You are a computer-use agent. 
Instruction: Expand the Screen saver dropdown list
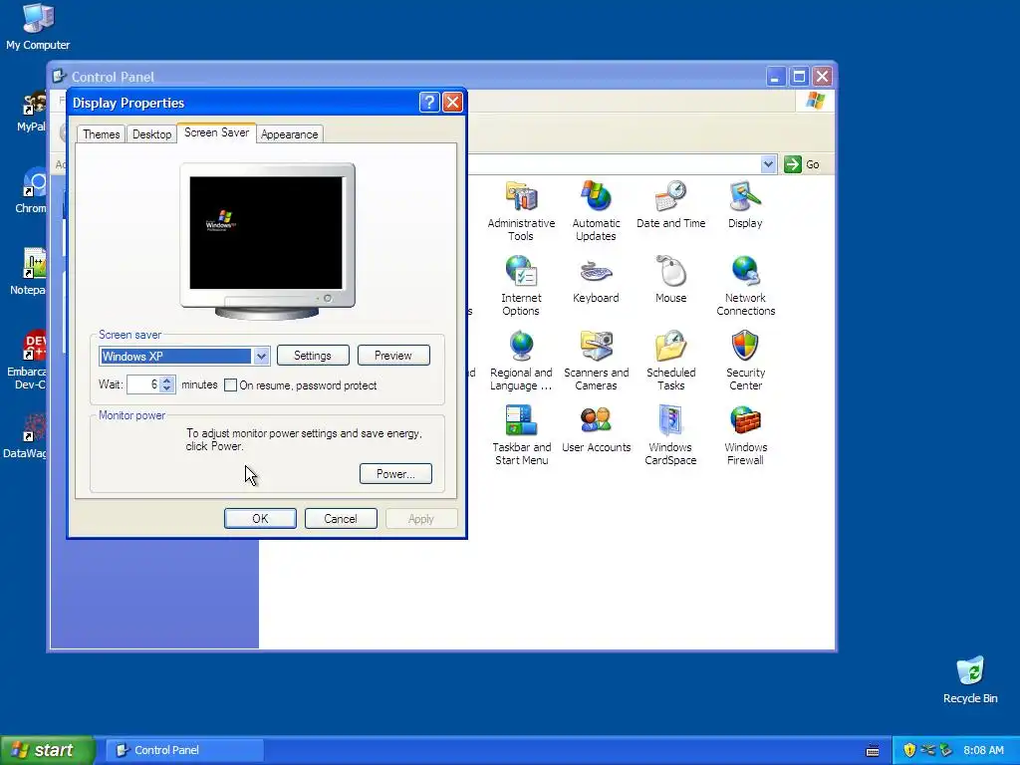pos(261,356)
